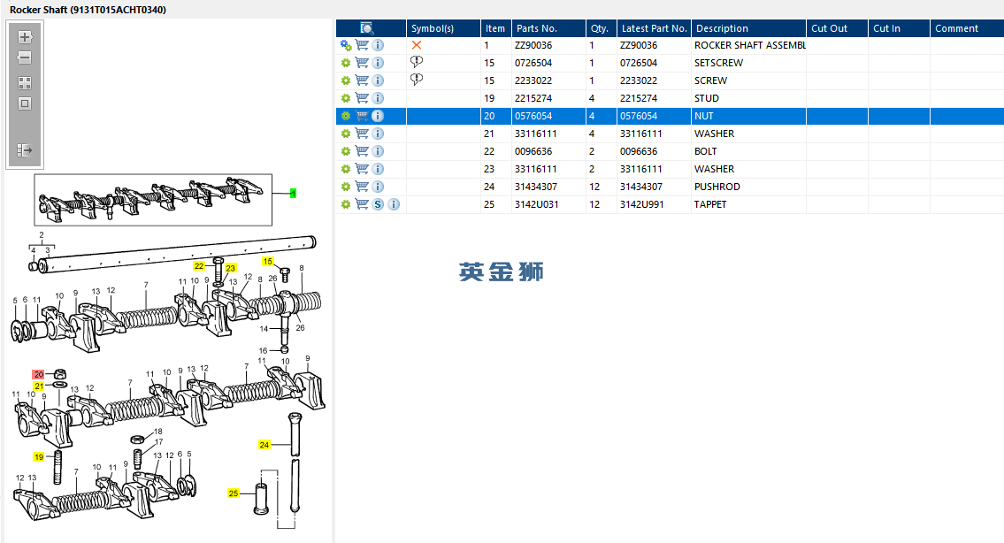Sort by the Item column header
Image resolution: width=1004 pixels, height=543 pixels.
495,28
